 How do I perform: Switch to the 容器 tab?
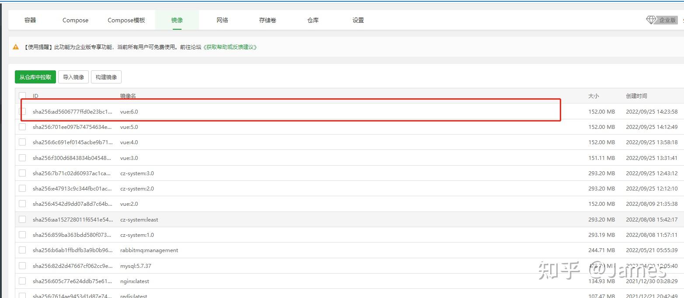tap(30, 20)
